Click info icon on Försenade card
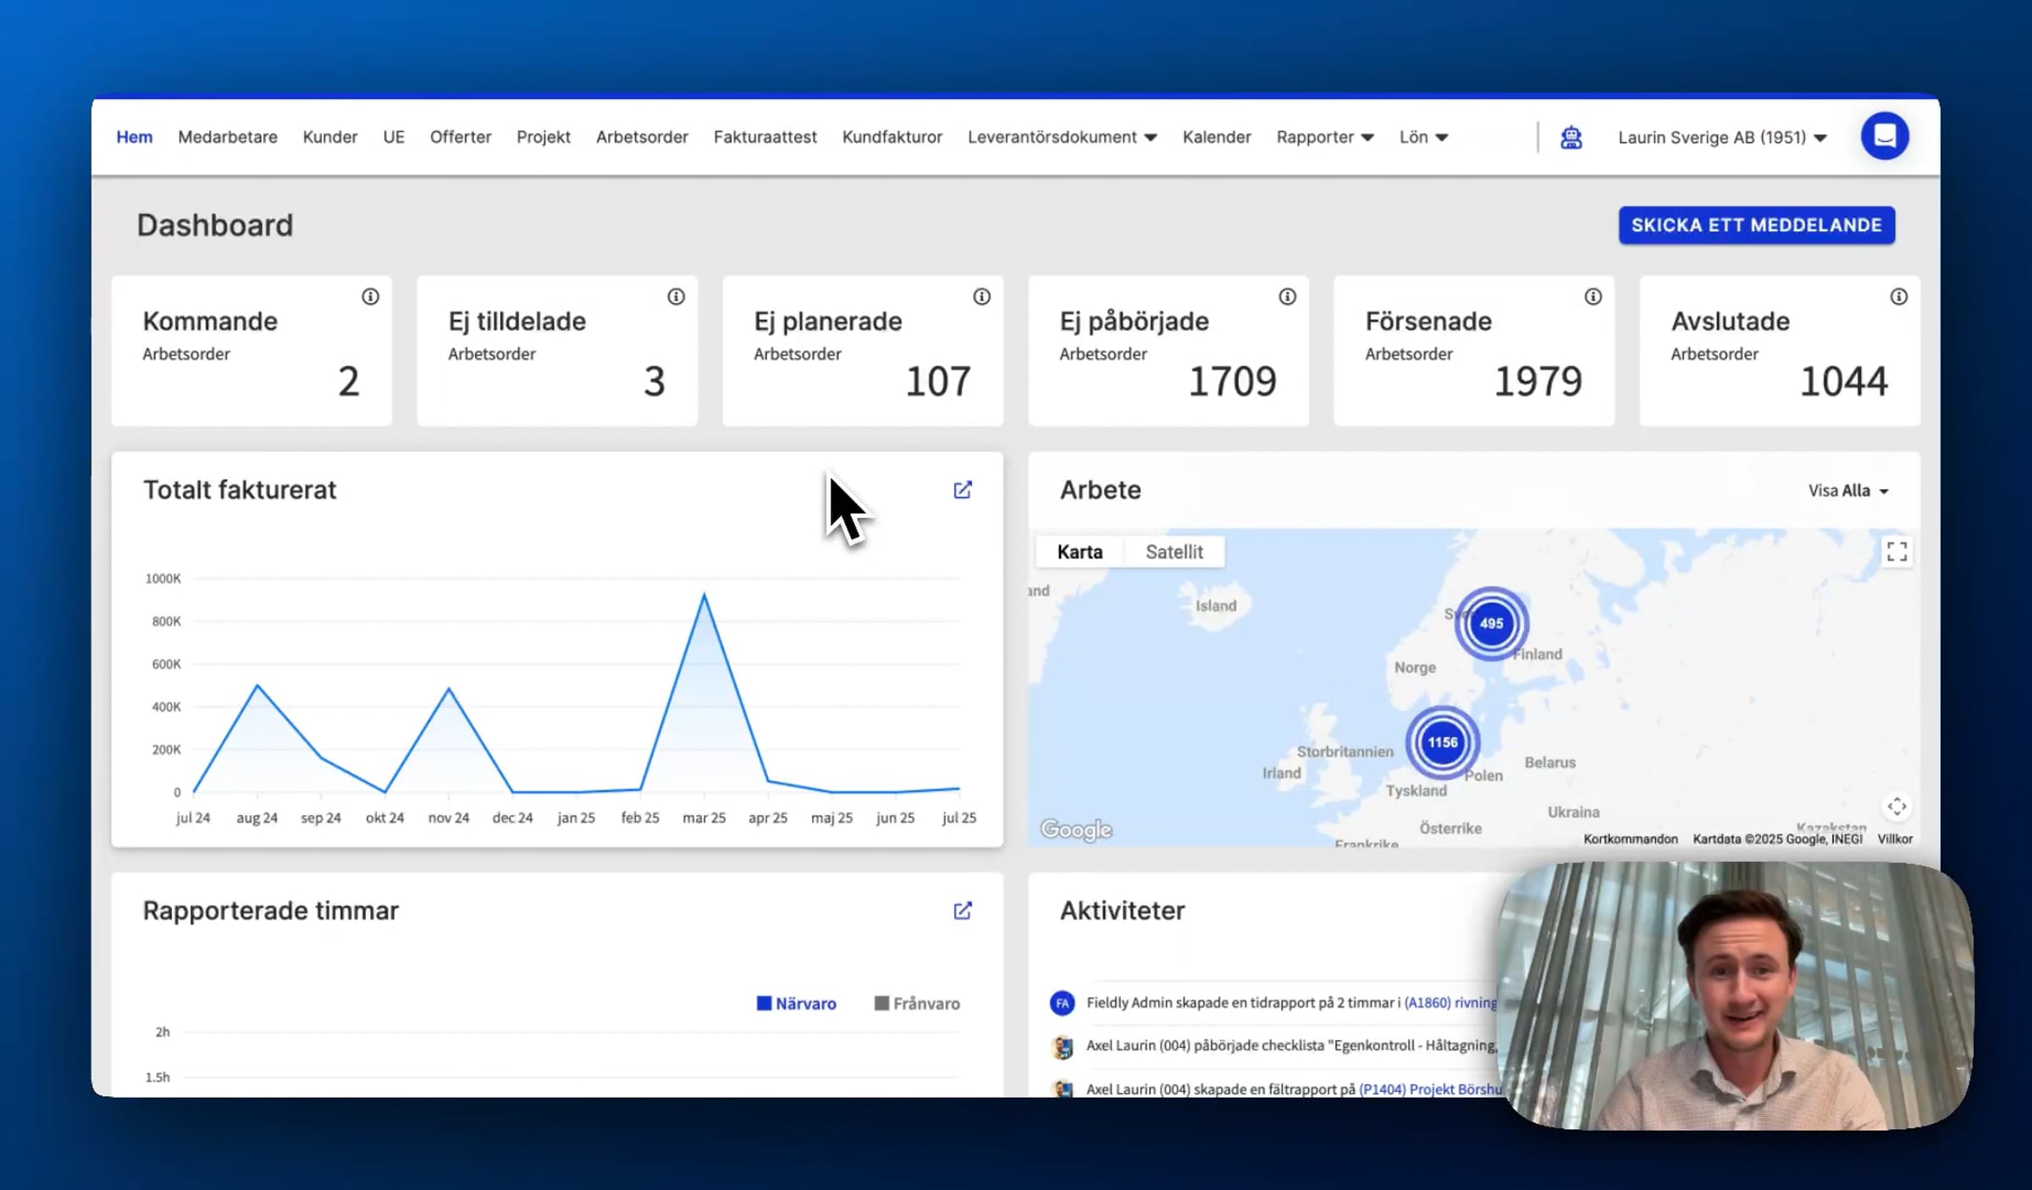 1593,296
